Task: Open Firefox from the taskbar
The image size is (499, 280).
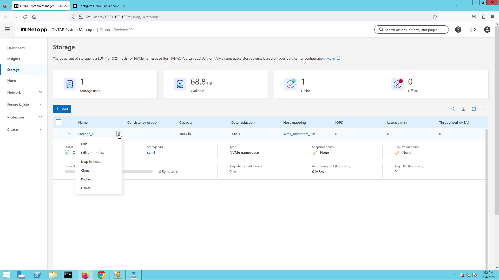Action: [x=85, y=275]
